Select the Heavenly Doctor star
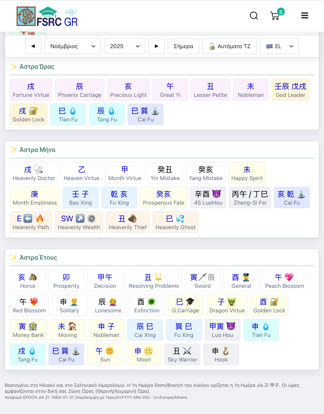This screenshot has height=414, width=324. pyautogui.click(x=34, y=173)
